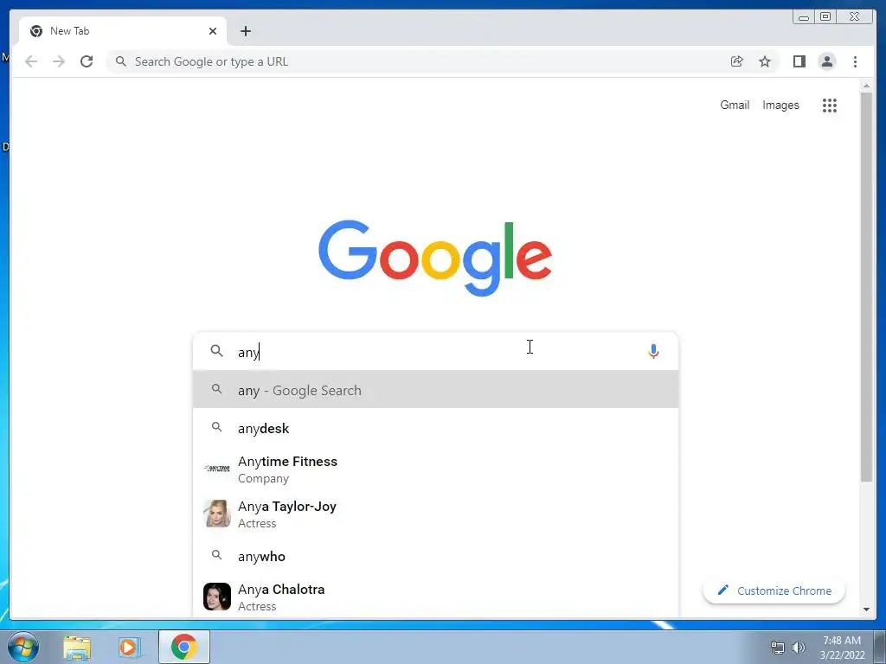Click the Chrome taskbar icon

click(x=184, y=647)
